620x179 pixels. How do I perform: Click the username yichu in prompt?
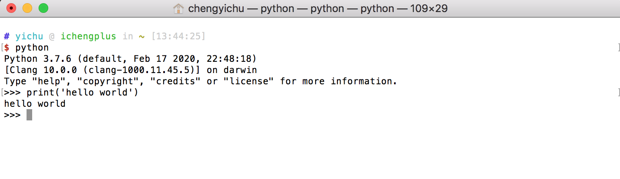[x=29, y=37]
